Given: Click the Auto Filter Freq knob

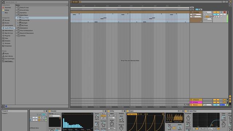Looking at the screenshot, I should click(224, 118).
